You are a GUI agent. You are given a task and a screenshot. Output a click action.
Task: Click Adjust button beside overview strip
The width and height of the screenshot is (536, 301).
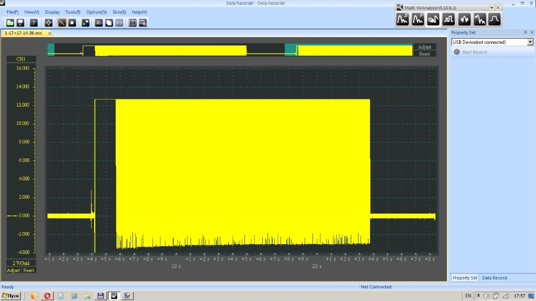point(425,47)
